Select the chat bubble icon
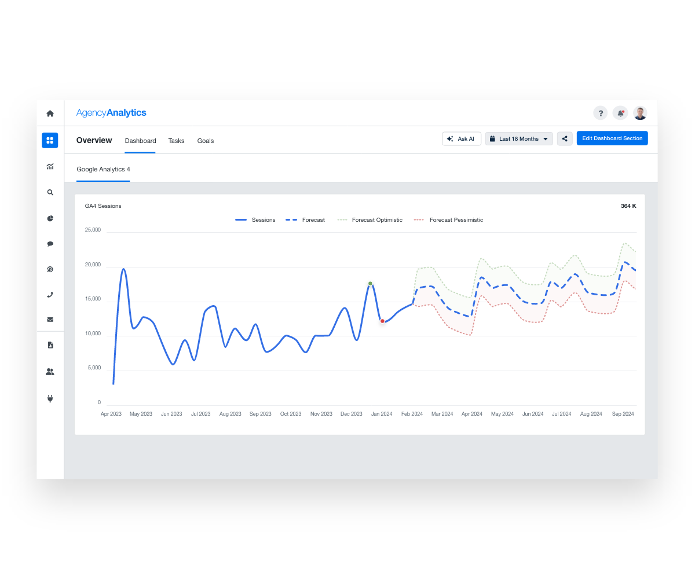 tap(50, 244)
